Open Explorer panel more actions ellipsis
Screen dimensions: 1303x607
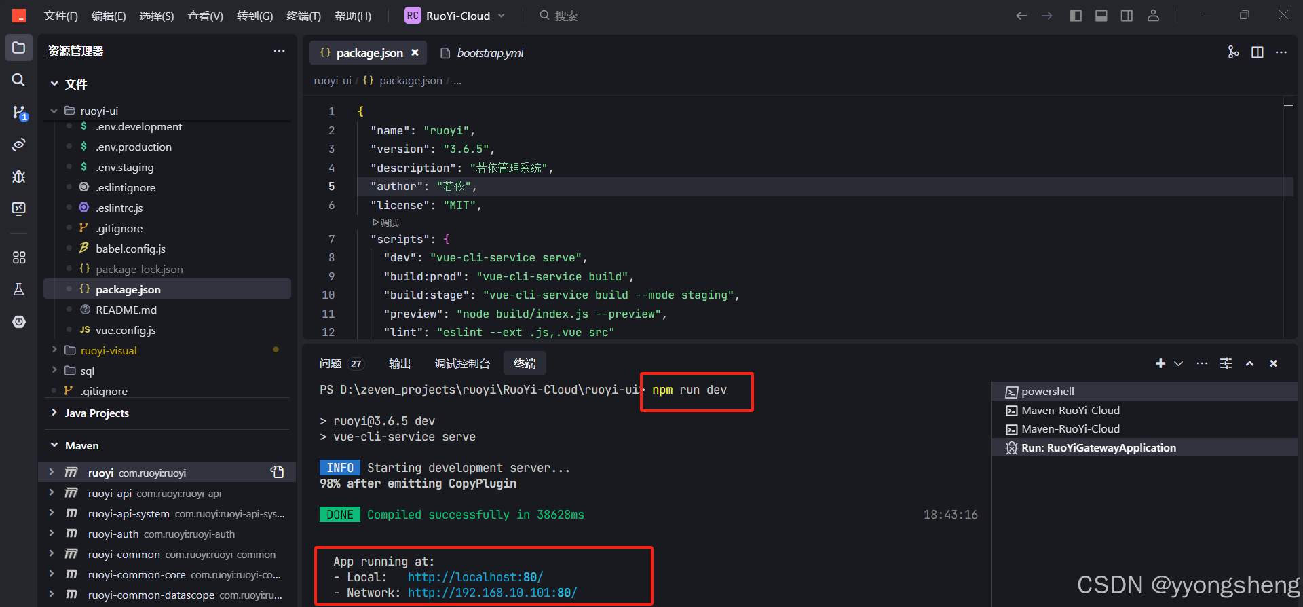tap(279, 51)
